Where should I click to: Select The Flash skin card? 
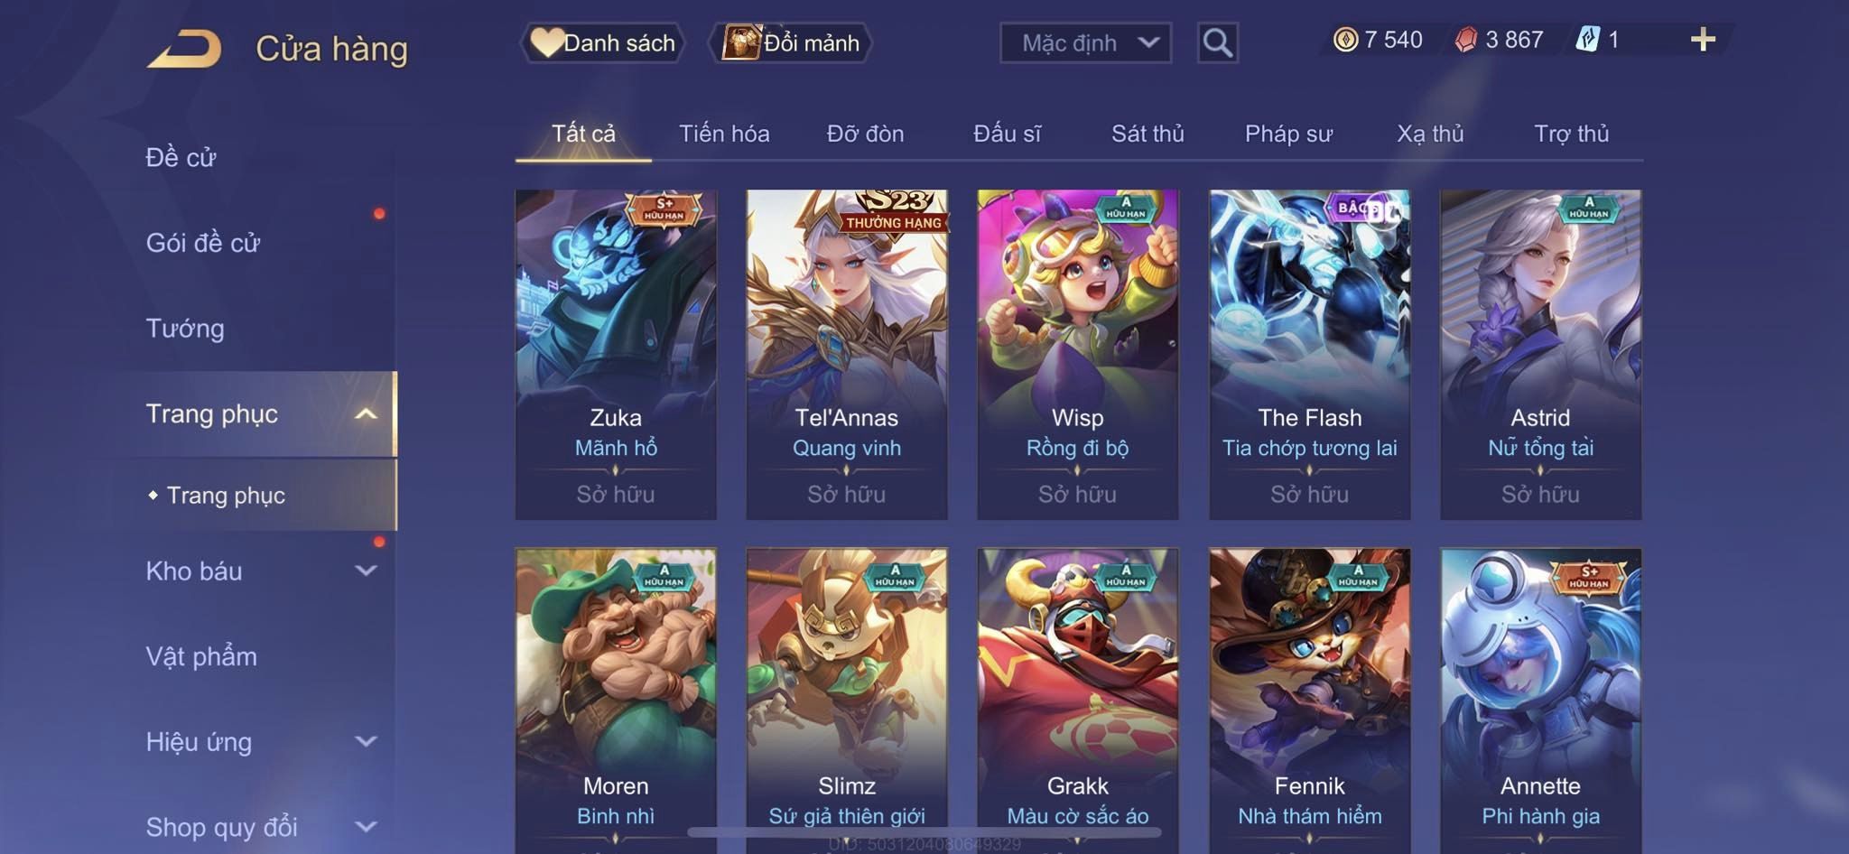pyautogui.click(x=1309, y=354)
